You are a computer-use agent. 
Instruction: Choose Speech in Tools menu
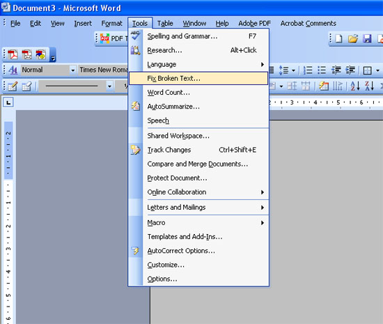coord(198,121)
